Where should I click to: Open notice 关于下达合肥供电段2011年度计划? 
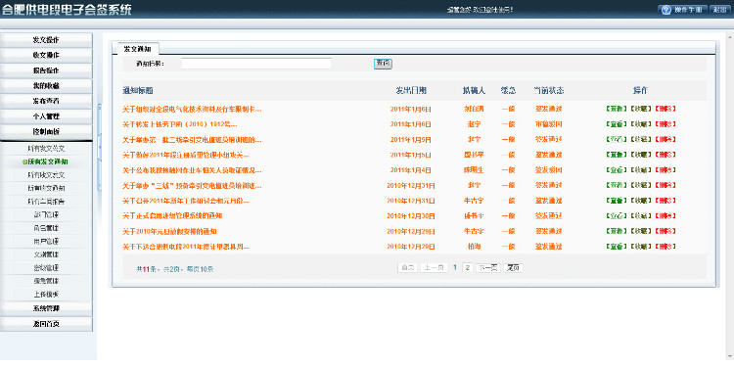tap(186, 247)
